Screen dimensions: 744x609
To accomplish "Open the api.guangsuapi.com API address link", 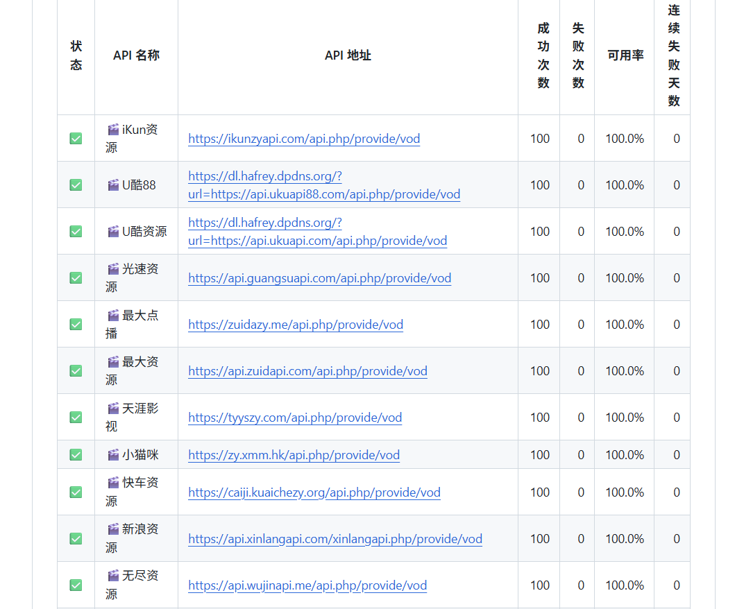I will 319,278.
